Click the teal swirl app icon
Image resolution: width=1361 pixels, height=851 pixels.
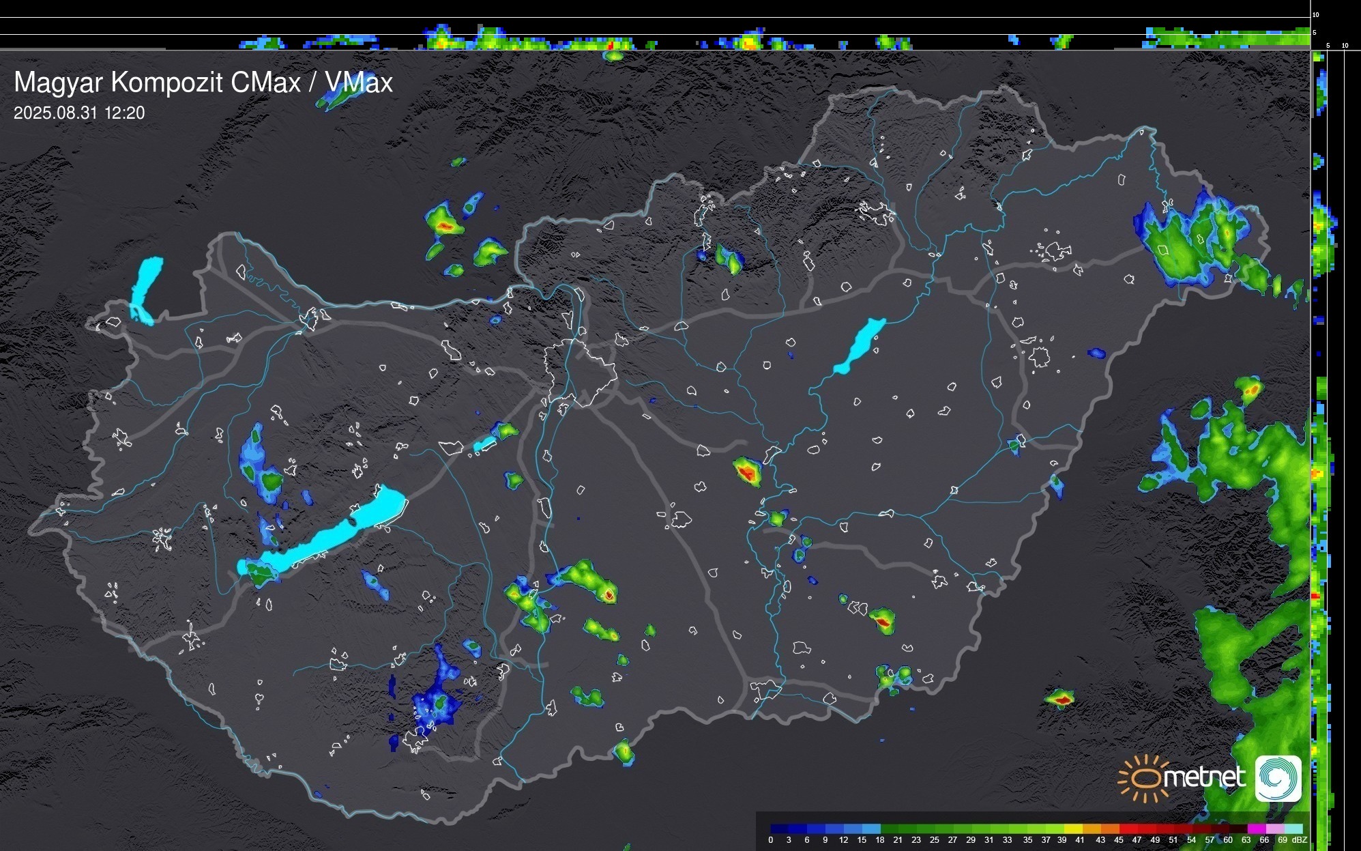[x=1278, y=778]
